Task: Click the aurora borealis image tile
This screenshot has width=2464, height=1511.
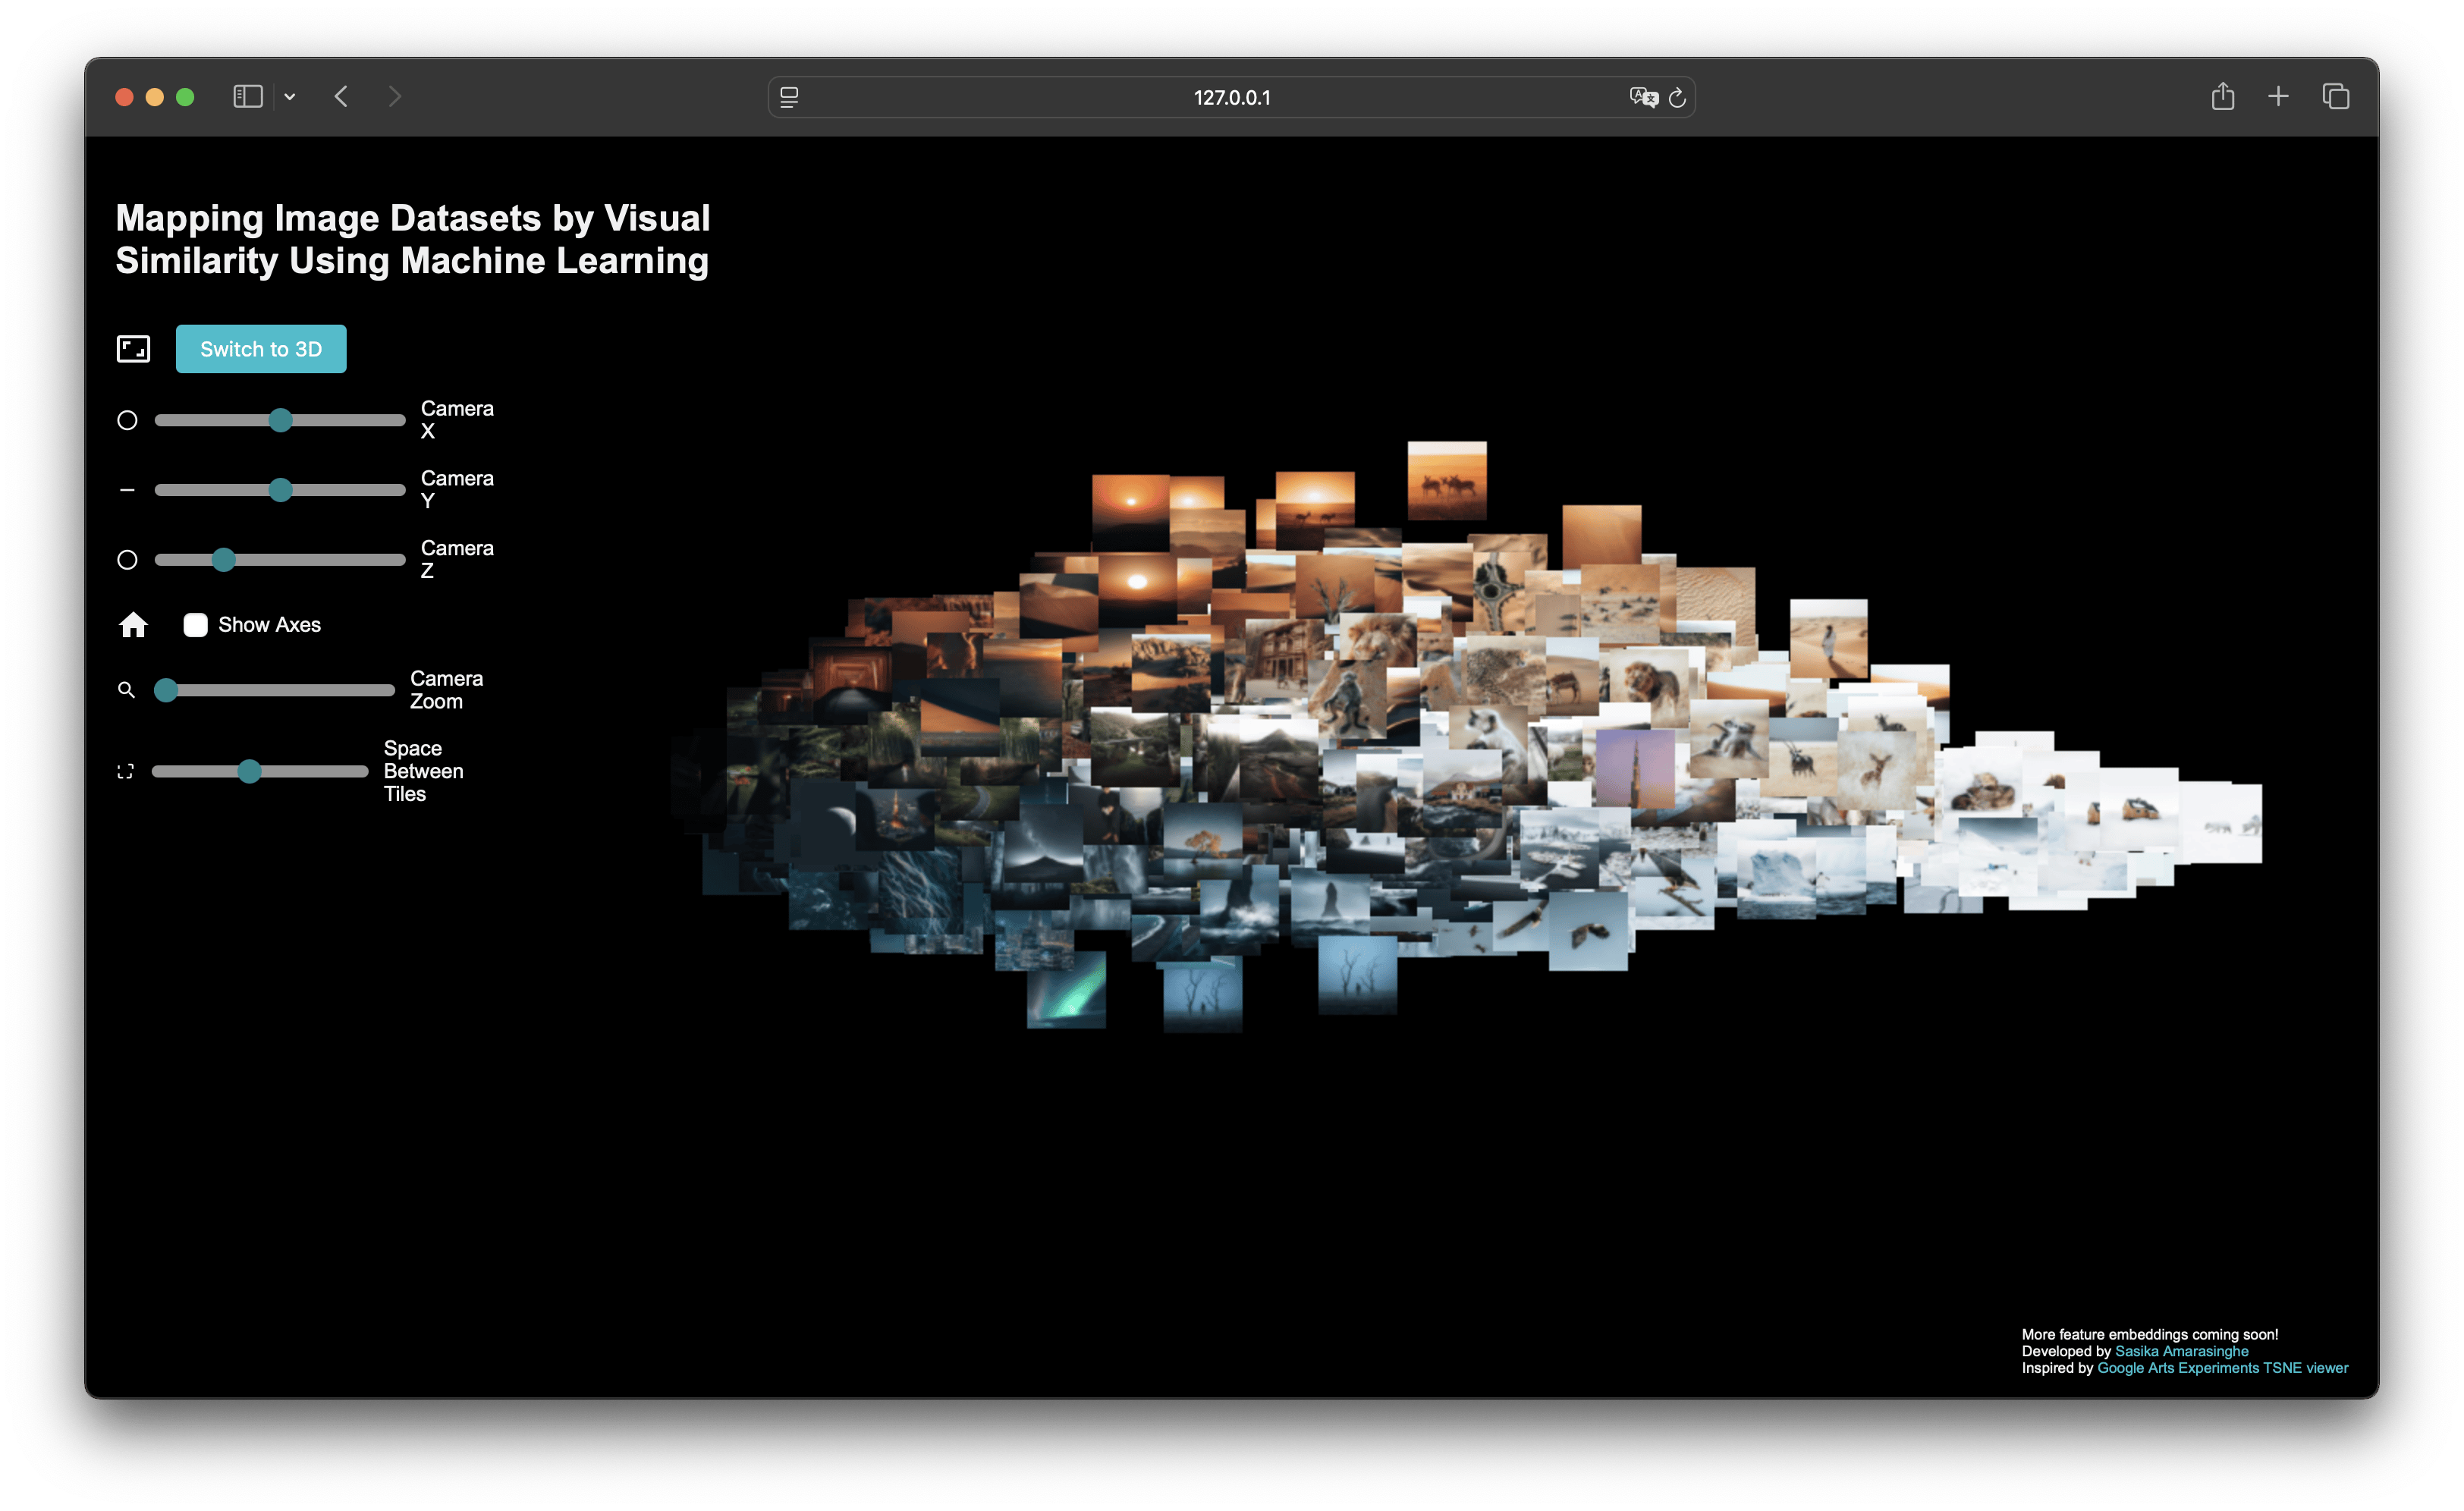Action: click(1067, 989)
